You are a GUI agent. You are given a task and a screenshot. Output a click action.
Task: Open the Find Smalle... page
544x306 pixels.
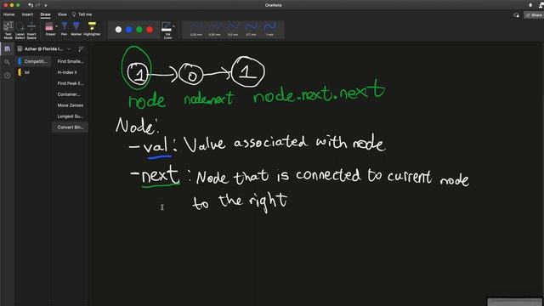coord(70,61)
